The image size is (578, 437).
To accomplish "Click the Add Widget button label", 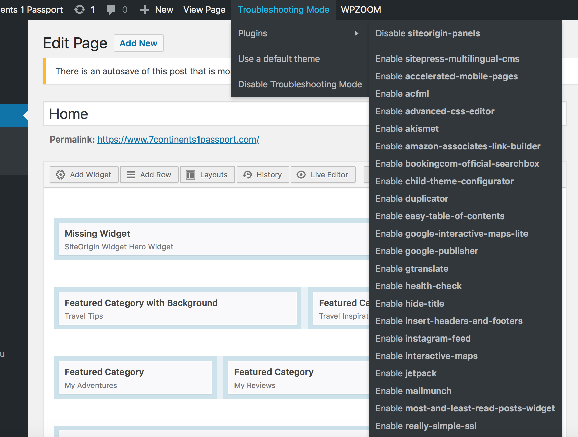I will point(91,175).
